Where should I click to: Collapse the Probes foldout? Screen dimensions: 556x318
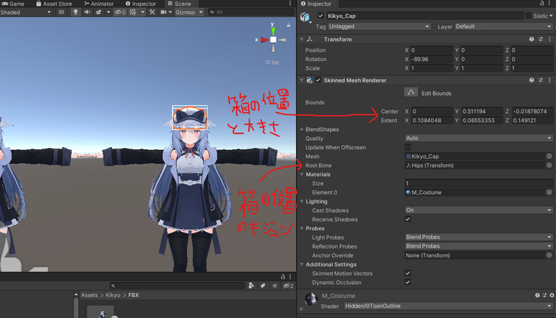coord(302,228)
